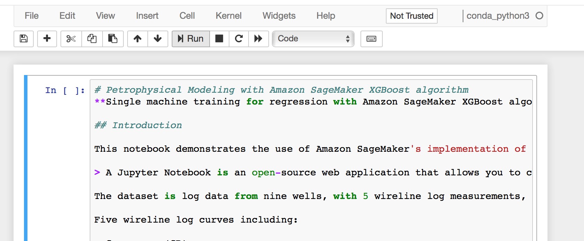Cut the selected cell using scissors icon
The height and width of the screenshot is (241, 584).
[x=71, y=39]
